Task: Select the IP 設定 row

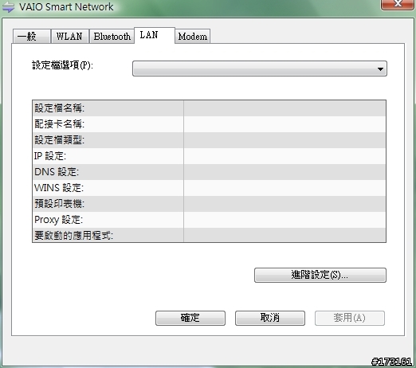Action: pos(209,156)
